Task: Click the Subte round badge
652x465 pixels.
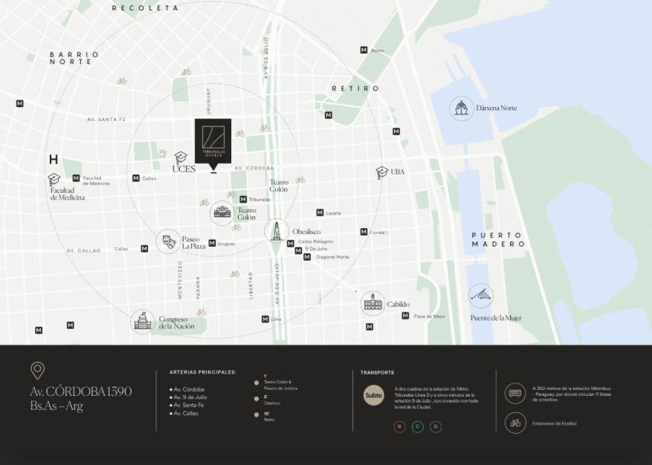Action: pos(374,396)
